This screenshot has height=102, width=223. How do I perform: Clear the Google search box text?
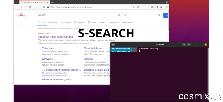119,15
